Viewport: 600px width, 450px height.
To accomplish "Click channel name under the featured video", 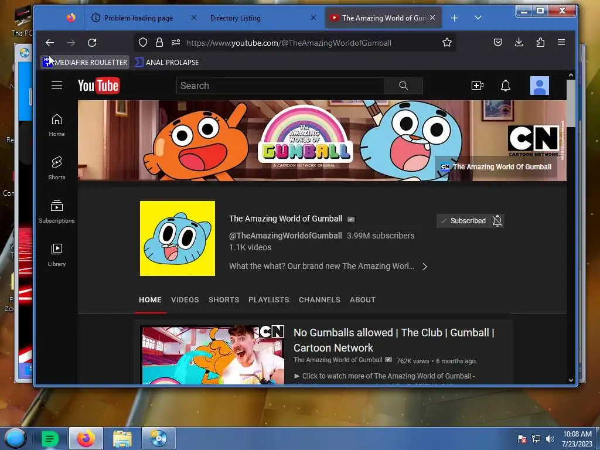I will coord(338,360).
